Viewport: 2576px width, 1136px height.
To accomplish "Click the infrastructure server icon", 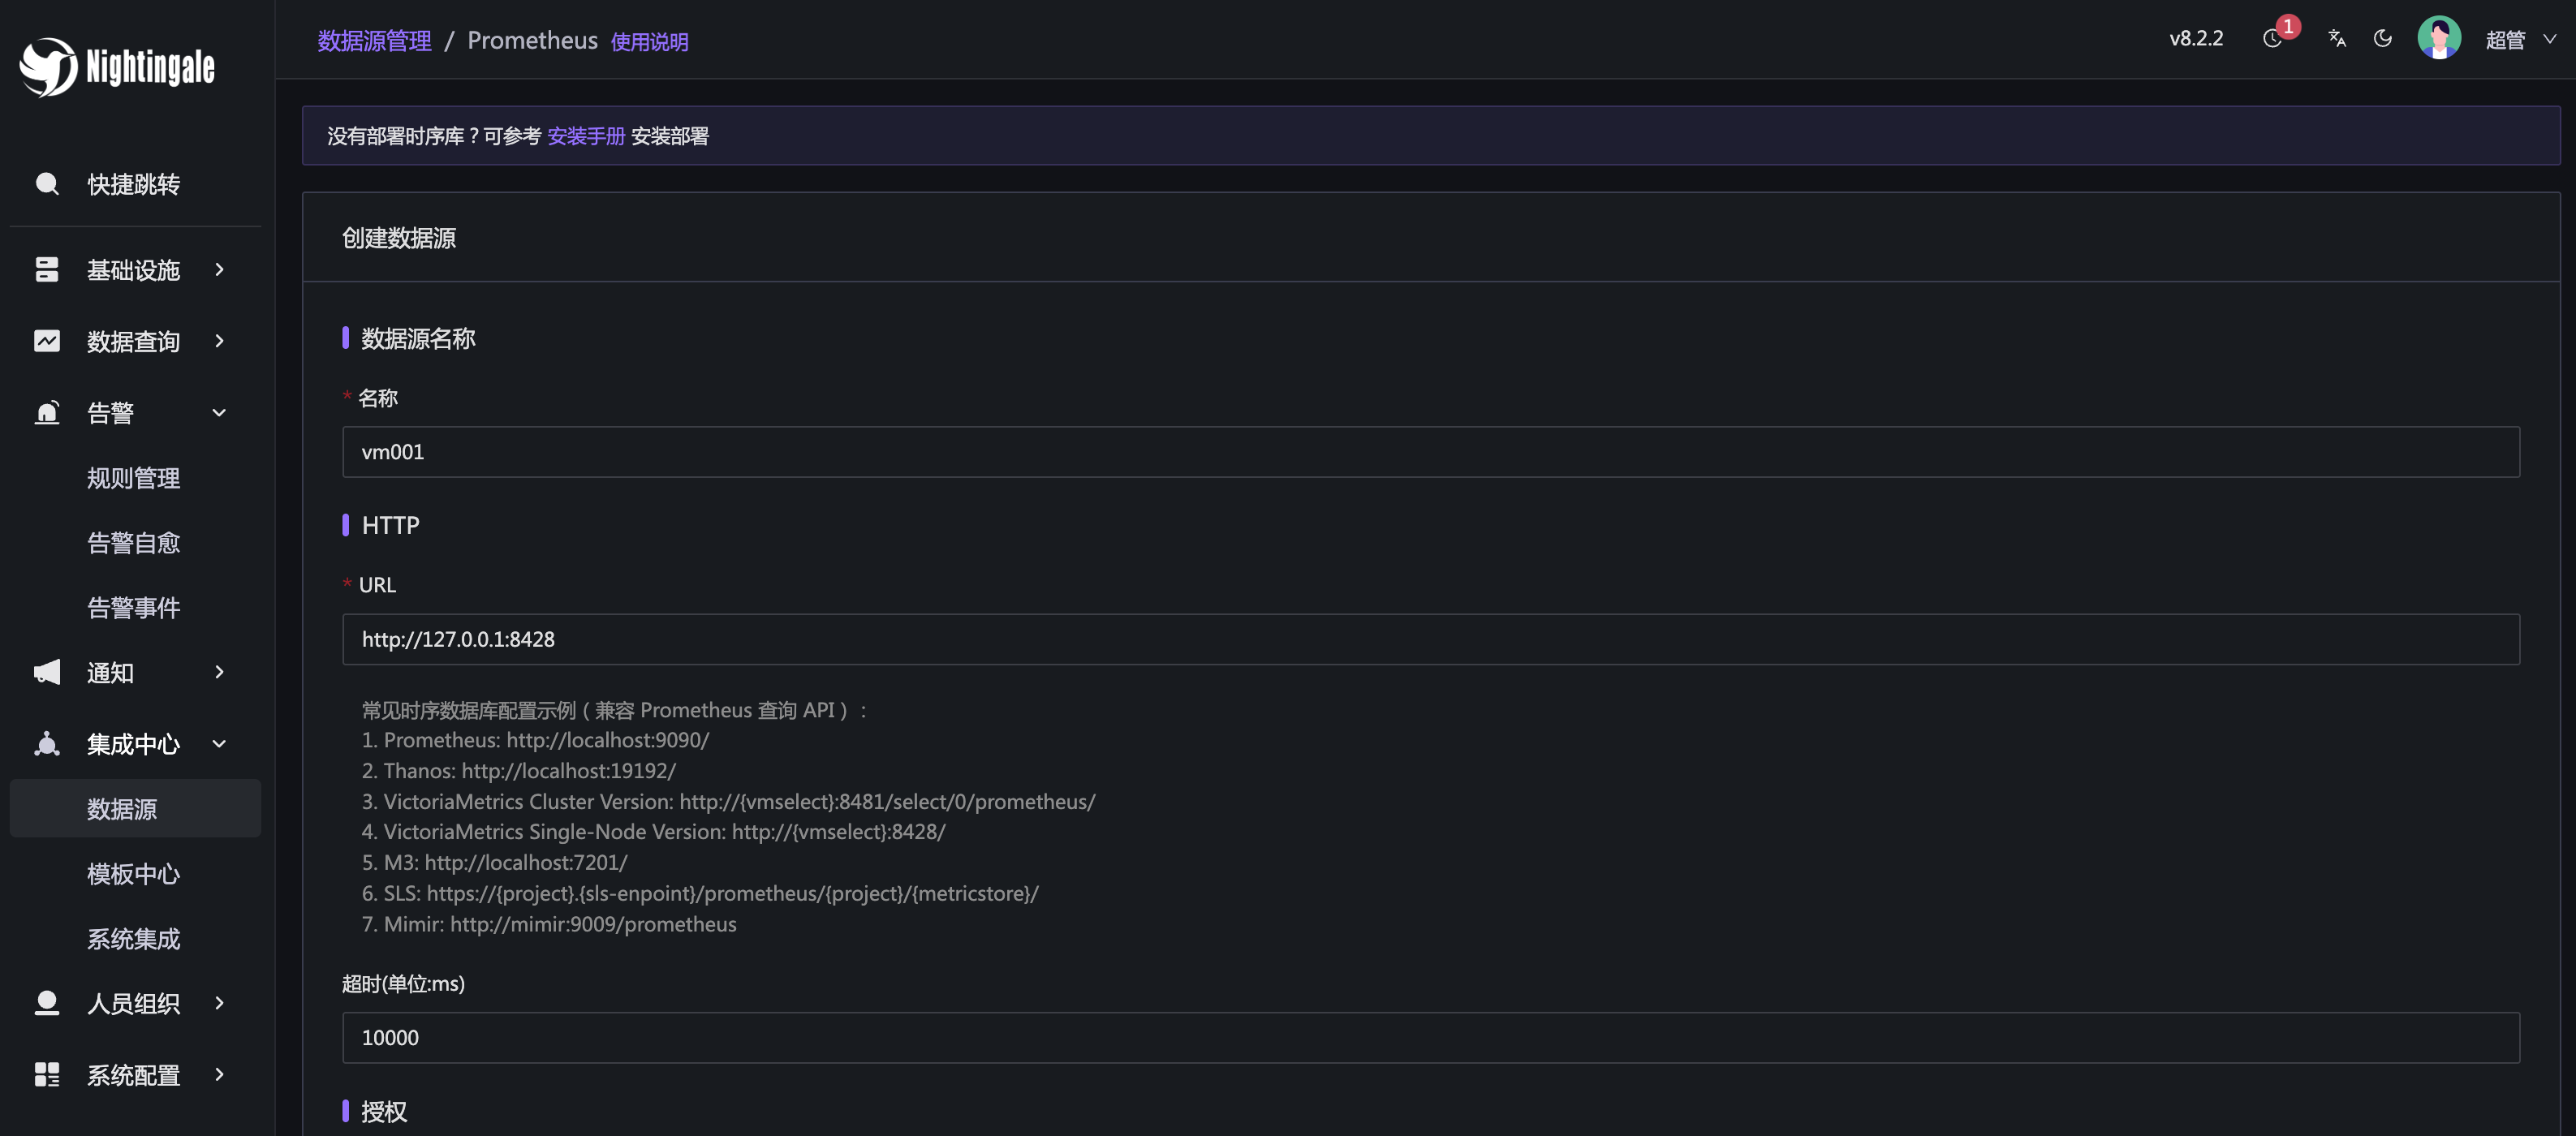I will tap(47, 269).
